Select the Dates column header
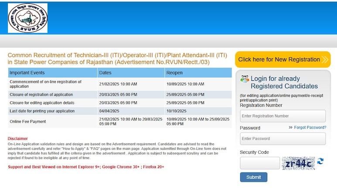 (x=131, y=73)
